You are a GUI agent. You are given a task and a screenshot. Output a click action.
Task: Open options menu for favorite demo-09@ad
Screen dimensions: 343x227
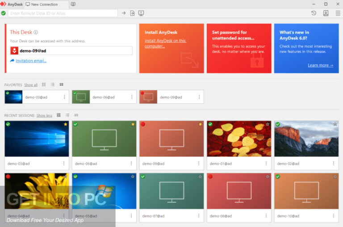[x=199, y=97]
